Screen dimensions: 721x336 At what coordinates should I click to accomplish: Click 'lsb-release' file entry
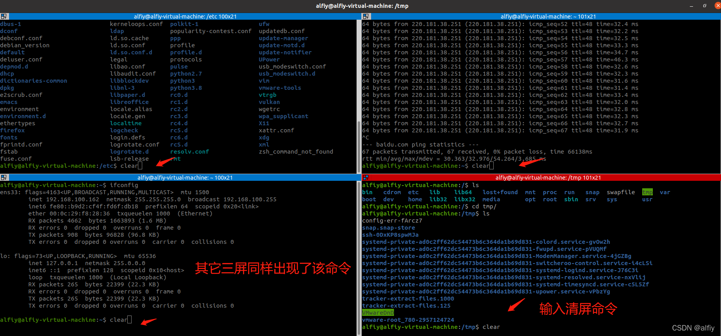point(129,159)
